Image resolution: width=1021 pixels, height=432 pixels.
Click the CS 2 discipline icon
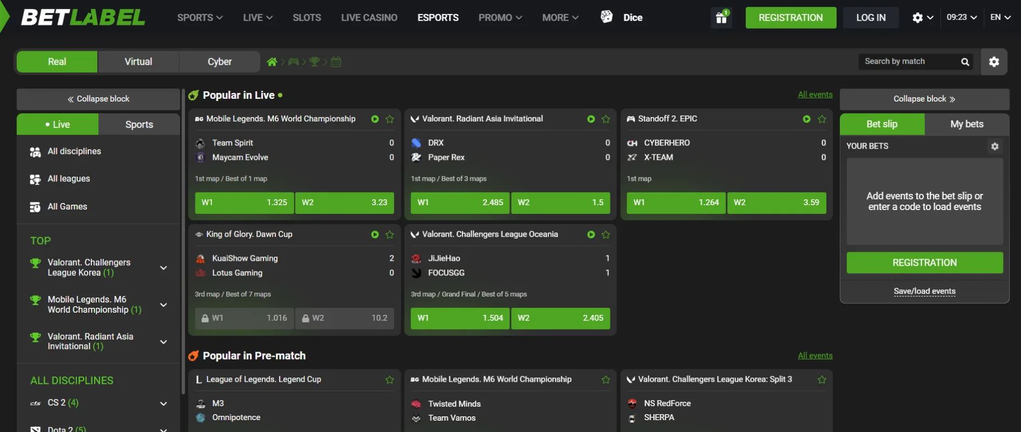point(35,403)
